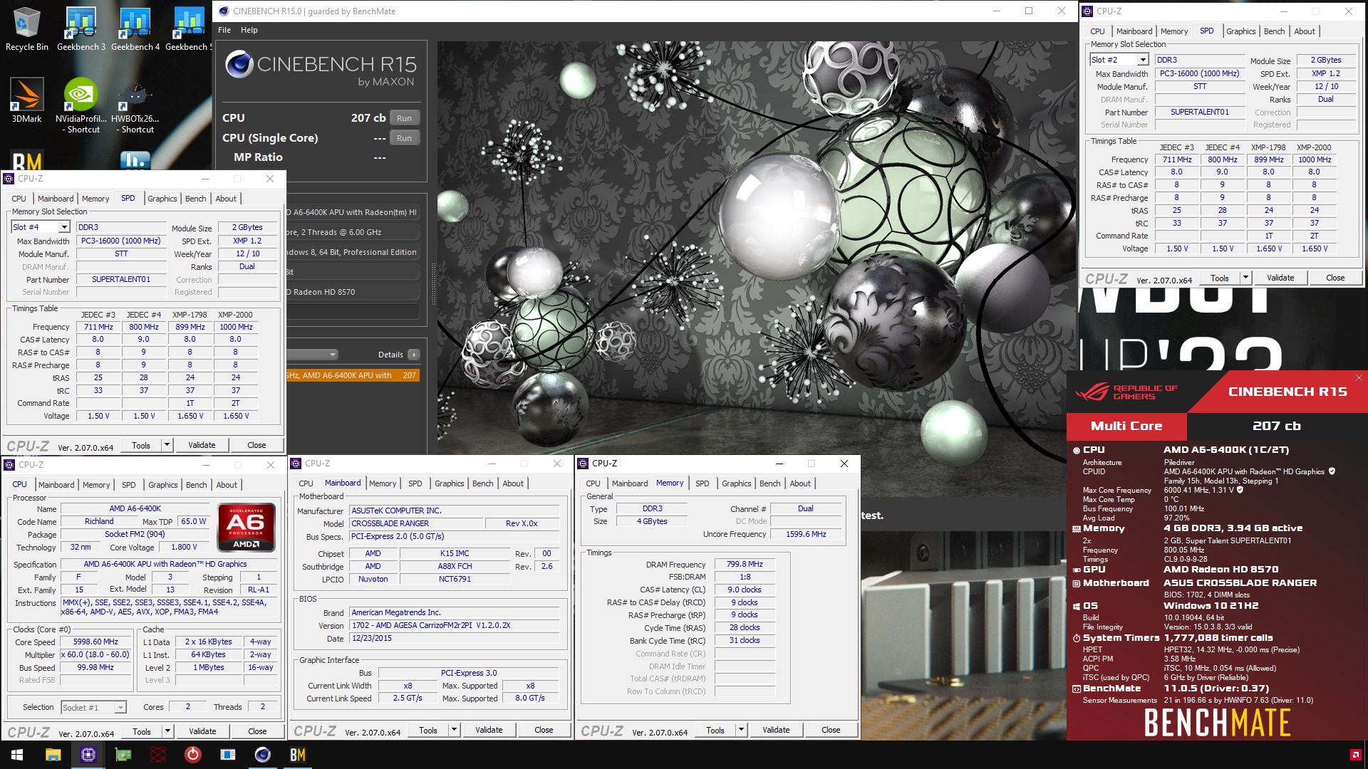1368x769 pixels.
Task: Click the blue window taskbar icon
Action: [228, 755]
